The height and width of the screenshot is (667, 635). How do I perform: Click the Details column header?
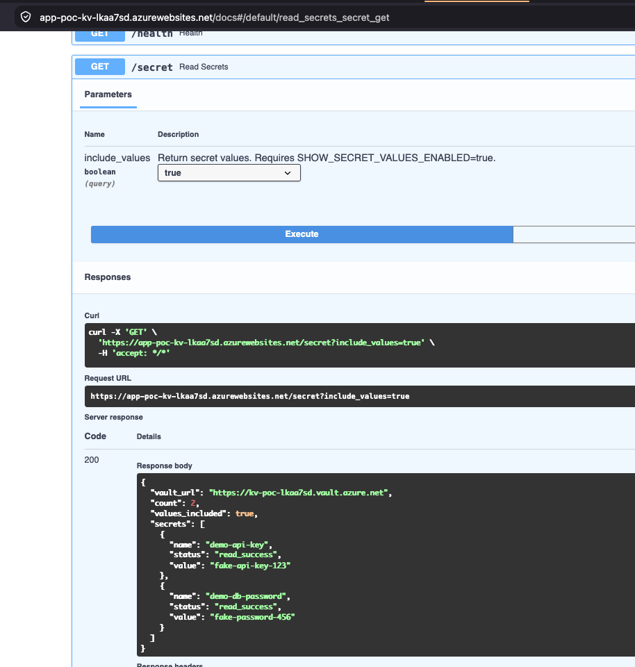tap(149, 436)
